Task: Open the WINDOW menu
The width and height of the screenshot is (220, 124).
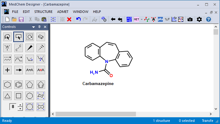Action: point(81,12)
